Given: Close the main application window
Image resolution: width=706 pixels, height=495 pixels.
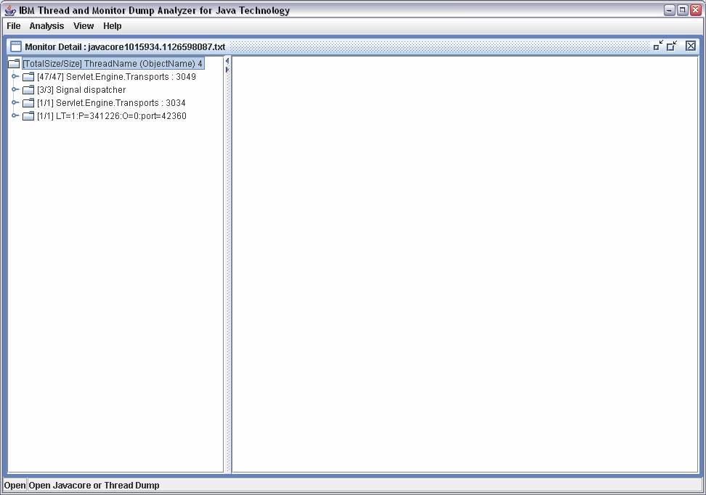Looking at the screenshot, I should coord(696,10).
